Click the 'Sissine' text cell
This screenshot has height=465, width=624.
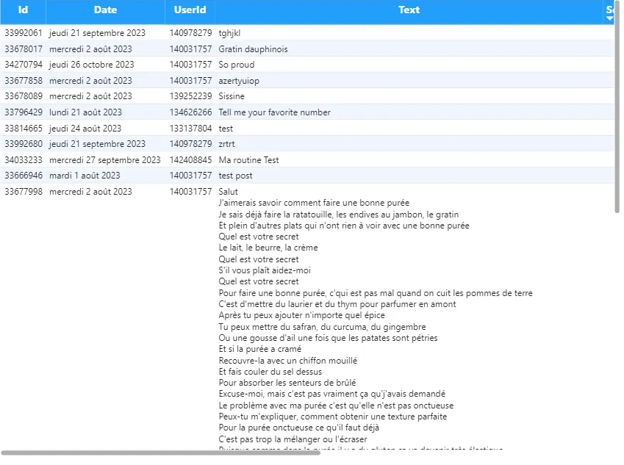pyautogui.click(x=232, y=96)
